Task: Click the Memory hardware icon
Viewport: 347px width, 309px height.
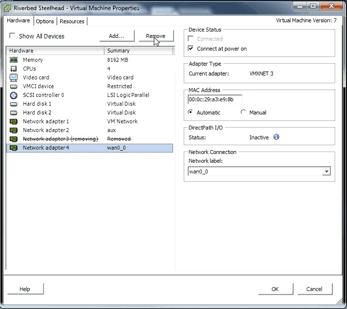Action: tap(13, 60)
